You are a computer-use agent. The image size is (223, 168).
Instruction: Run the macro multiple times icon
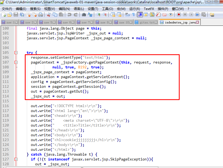tap(197, 15)
